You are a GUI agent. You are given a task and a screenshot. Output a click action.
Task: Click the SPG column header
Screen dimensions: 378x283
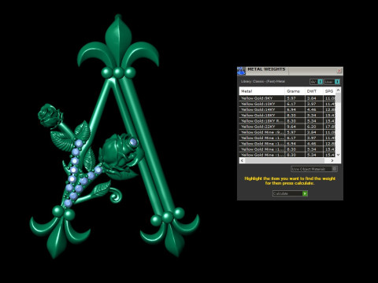tap(329, 91)
